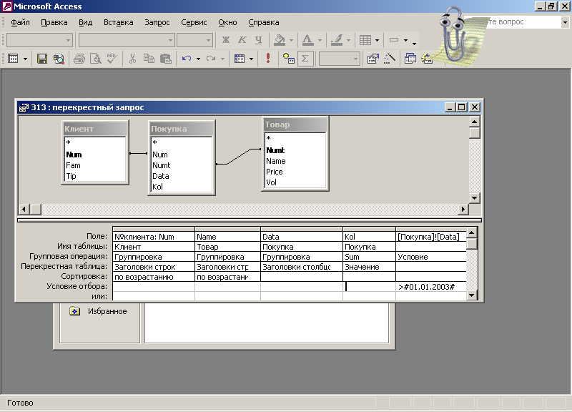Click the Paste clipboard icon
This screenshot has width=572, height=412.
tap(166, 59)
